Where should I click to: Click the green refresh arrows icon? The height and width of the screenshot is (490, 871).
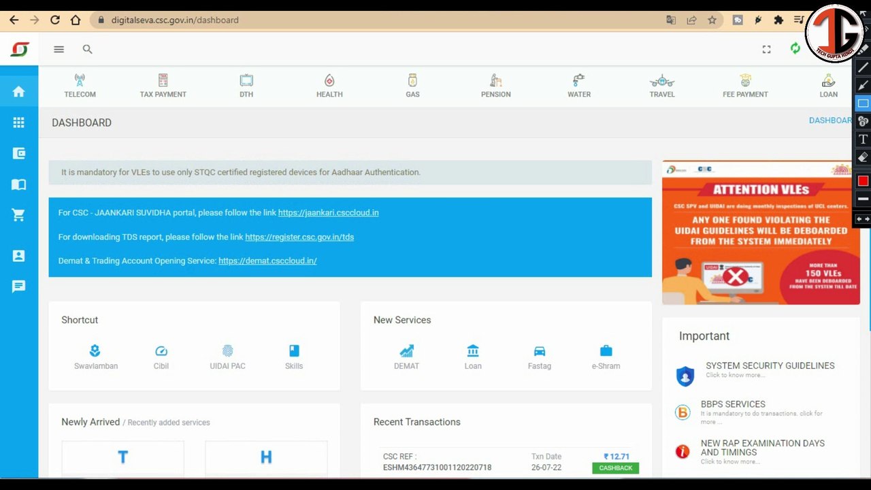click(795, 48)
